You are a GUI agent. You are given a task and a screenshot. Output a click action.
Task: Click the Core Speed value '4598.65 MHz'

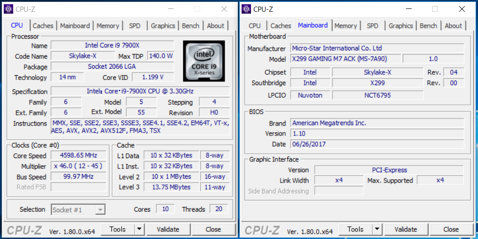[78, 155]
